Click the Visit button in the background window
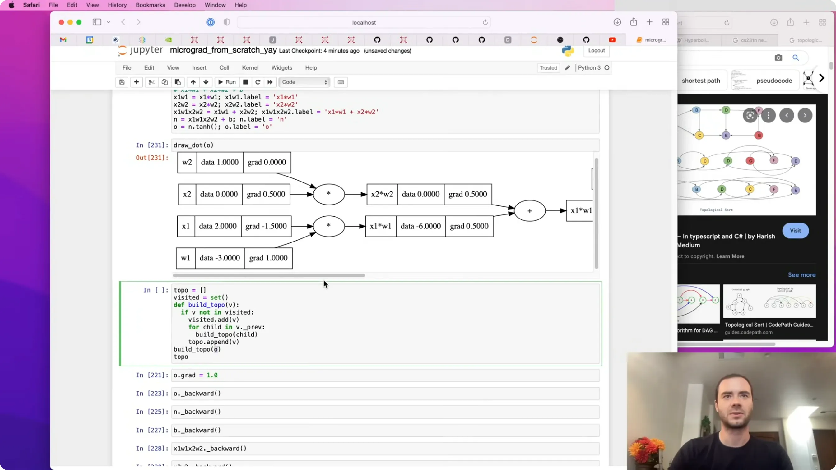This screenshot has width=836, height=470. (x=795, y=231)
